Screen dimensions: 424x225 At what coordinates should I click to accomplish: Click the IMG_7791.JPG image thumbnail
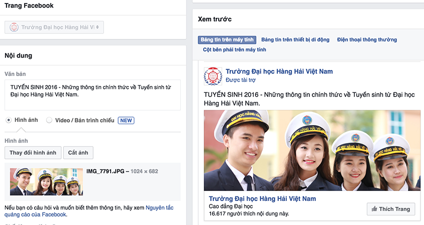[x=47, y=182]
